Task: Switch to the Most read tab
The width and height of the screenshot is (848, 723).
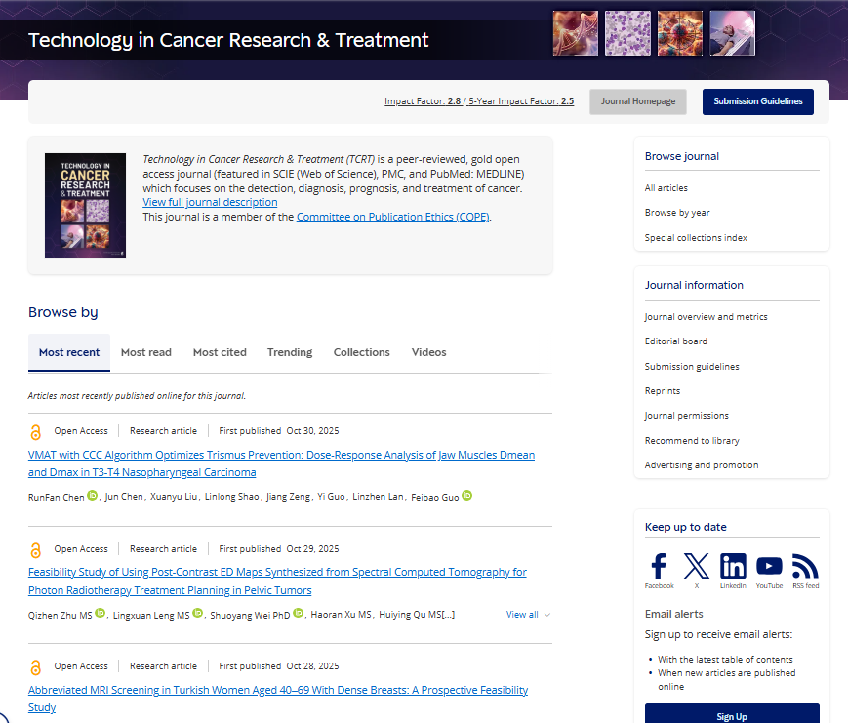Action: tap(145, 352)
